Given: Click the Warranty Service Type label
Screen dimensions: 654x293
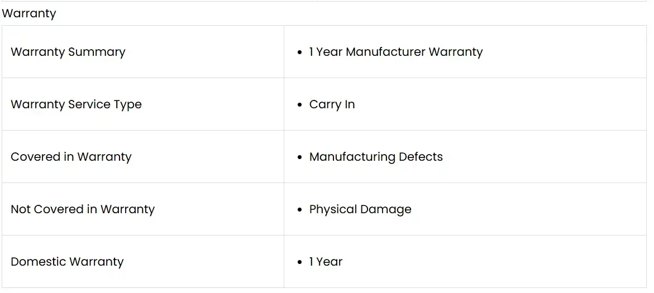Looking at the screenshot, I should coord(76,104).
